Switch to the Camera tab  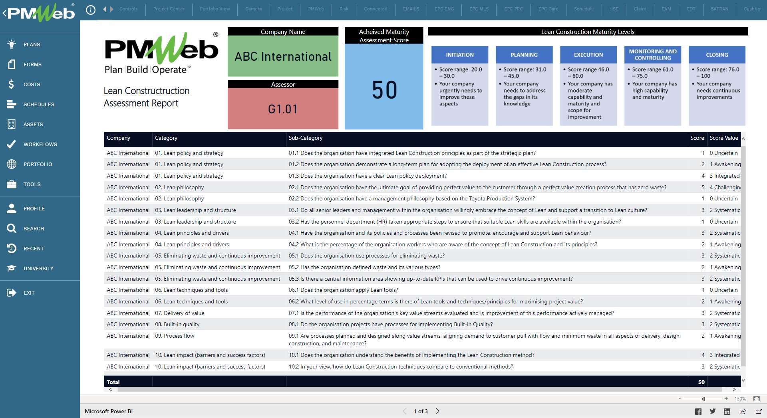click(x=254, y=9)
